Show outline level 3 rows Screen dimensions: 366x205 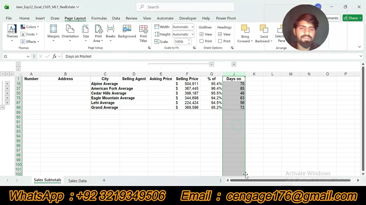tap(12, 74)
